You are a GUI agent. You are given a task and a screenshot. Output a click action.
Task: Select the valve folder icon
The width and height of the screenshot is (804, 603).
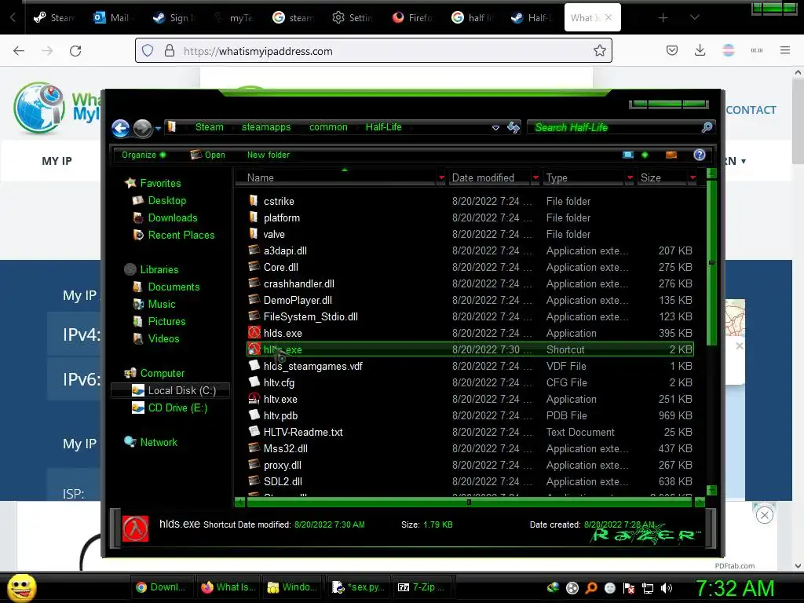[x=254, y=233]
